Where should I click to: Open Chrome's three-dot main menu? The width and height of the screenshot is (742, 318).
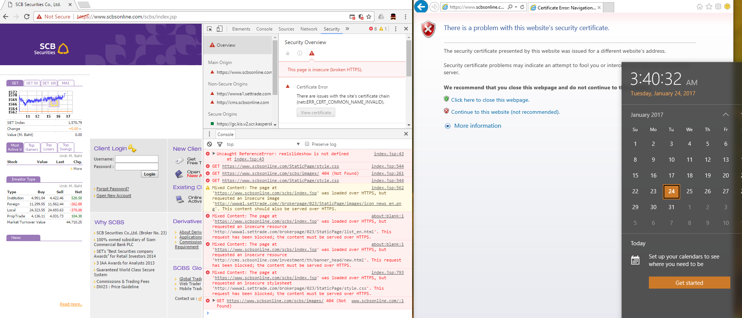[x=405, y=17]
